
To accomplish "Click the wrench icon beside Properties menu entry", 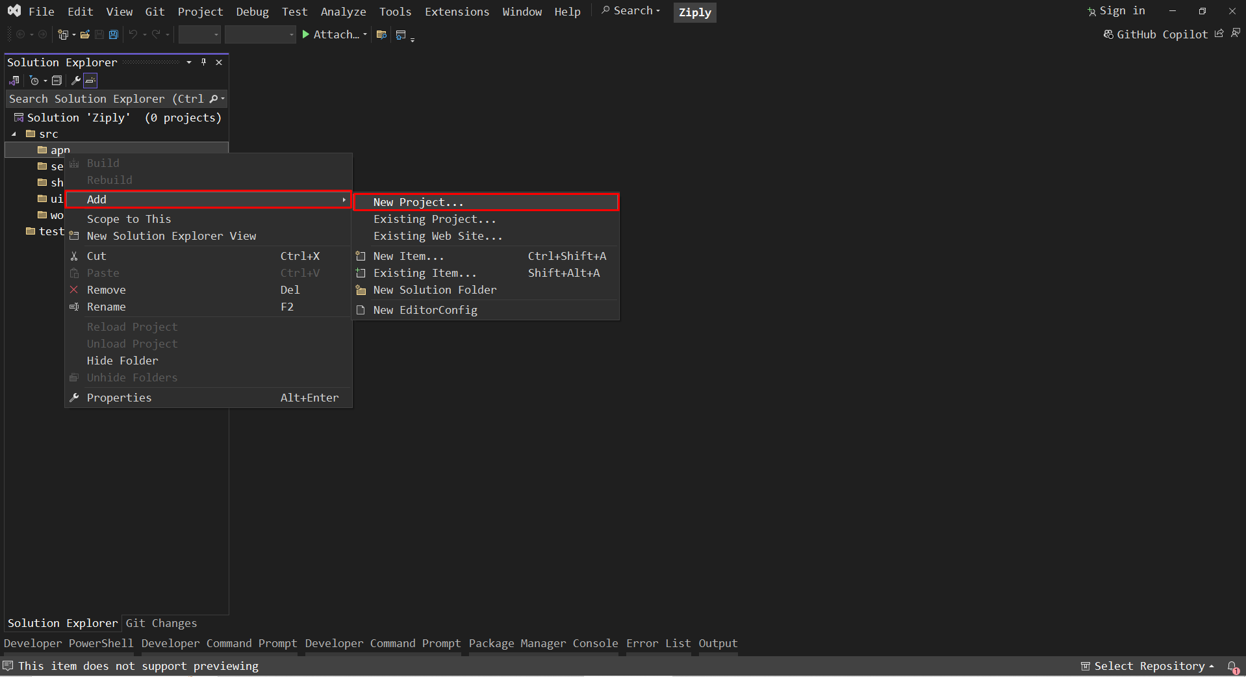I will (74, 398).
